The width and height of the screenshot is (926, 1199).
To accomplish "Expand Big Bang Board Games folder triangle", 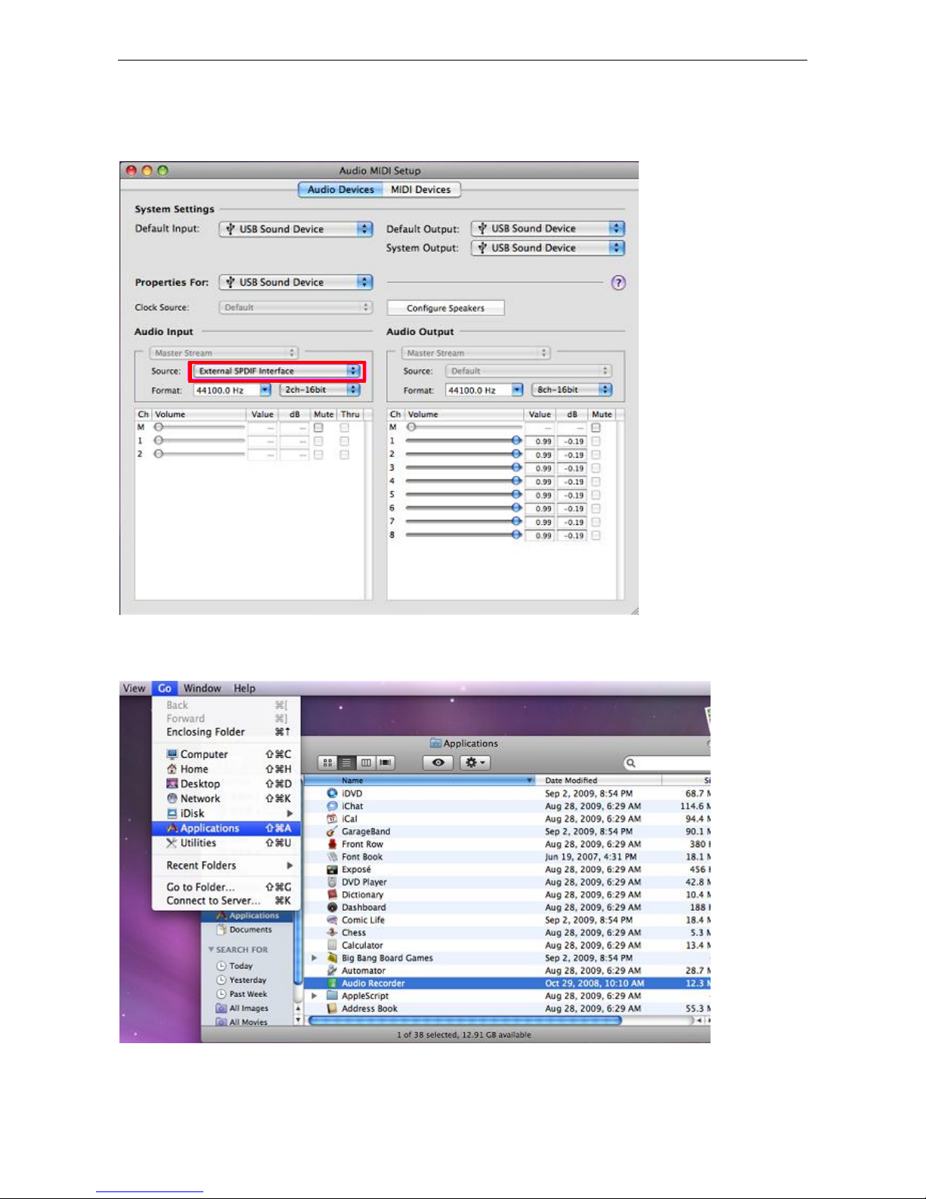I will (314, 958).
